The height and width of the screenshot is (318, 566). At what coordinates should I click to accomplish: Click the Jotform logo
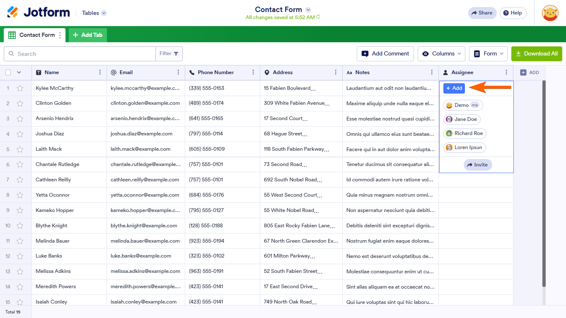[39, 12]
